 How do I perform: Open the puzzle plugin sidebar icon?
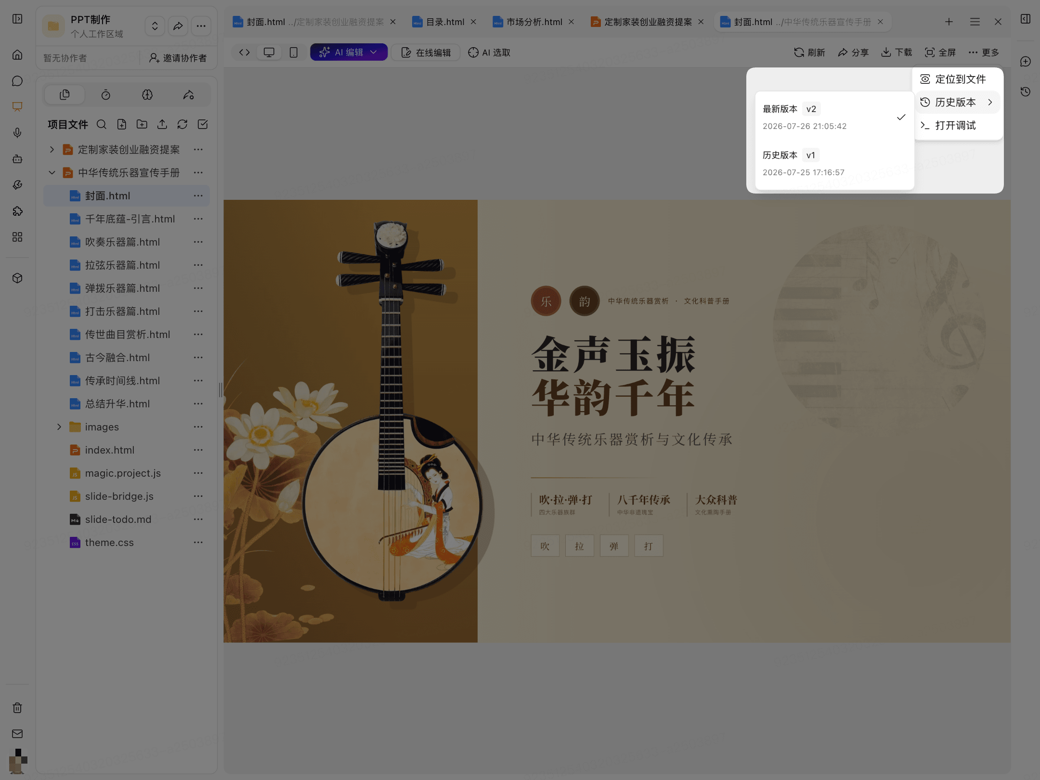pos(17,211)
